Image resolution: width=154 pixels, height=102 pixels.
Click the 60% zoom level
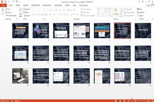tap(148, 101)
